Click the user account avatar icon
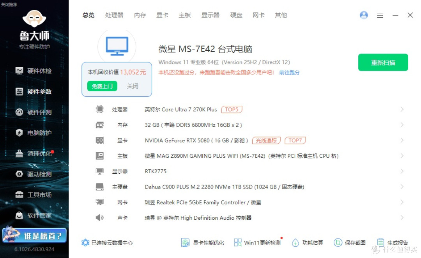The image size is (421, 258). point(364,15)
